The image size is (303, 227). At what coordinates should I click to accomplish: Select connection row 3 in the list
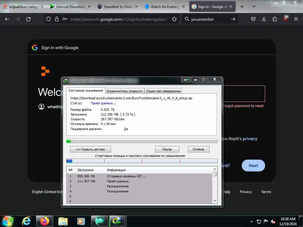click(139, 186)
